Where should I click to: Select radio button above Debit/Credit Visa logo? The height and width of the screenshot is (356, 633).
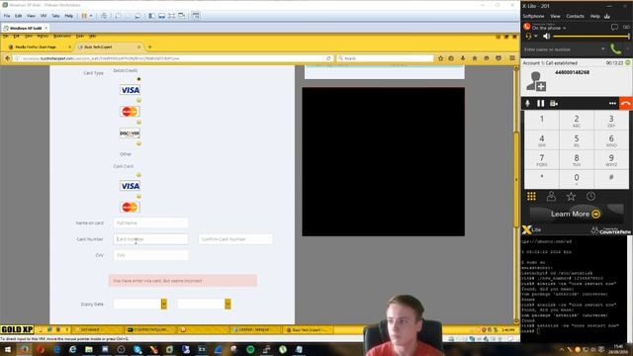tap(138, 79)
